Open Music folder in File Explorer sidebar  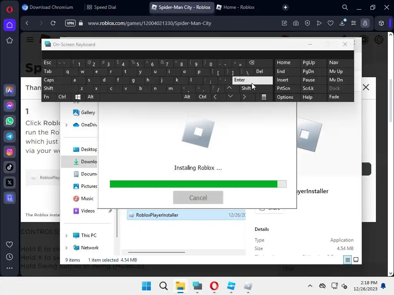click(x=83, y=199)
